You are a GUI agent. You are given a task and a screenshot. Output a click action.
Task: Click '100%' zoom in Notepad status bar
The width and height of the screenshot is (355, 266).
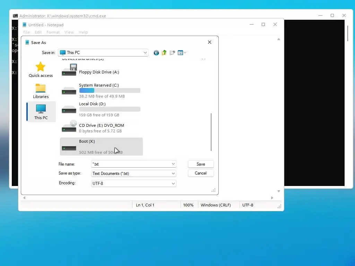pyautogui.click(x=188, y=205)
